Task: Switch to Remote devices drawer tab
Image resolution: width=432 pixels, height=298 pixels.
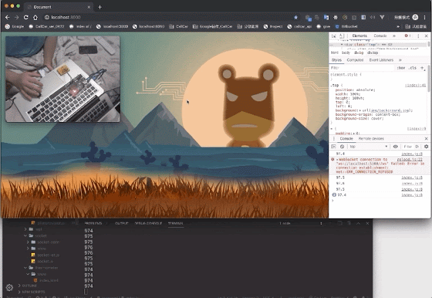Action: 371,139
